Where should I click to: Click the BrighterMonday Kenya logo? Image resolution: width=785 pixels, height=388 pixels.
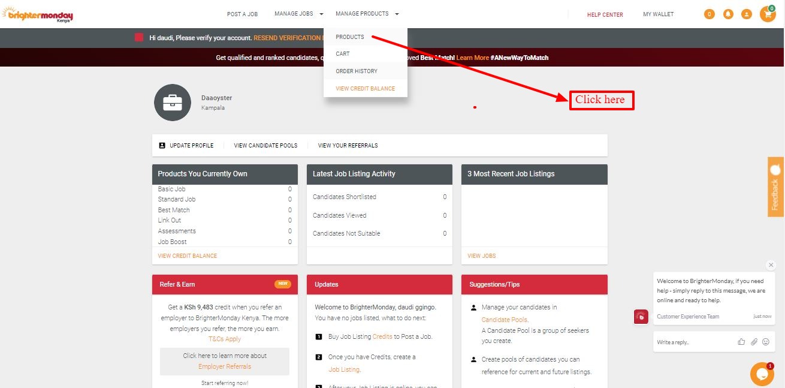point(36,14)
